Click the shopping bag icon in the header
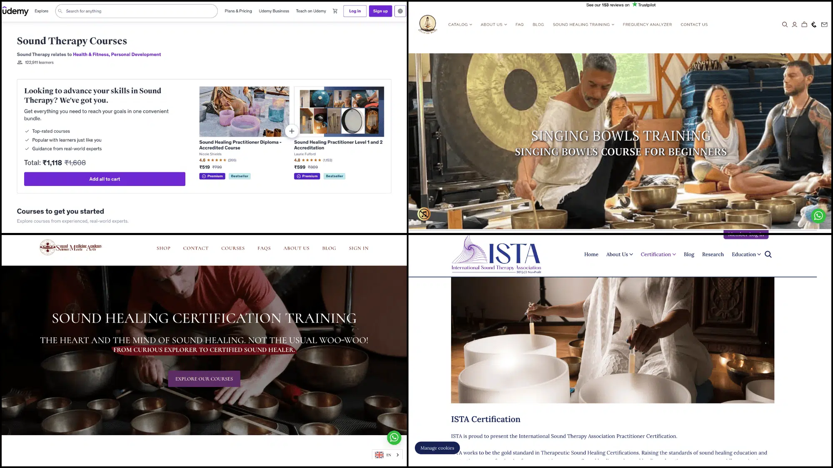 click(804, 25)
